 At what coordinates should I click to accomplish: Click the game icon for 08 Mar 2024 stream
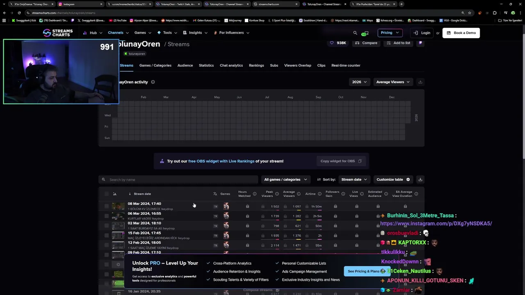coord(226,206)
